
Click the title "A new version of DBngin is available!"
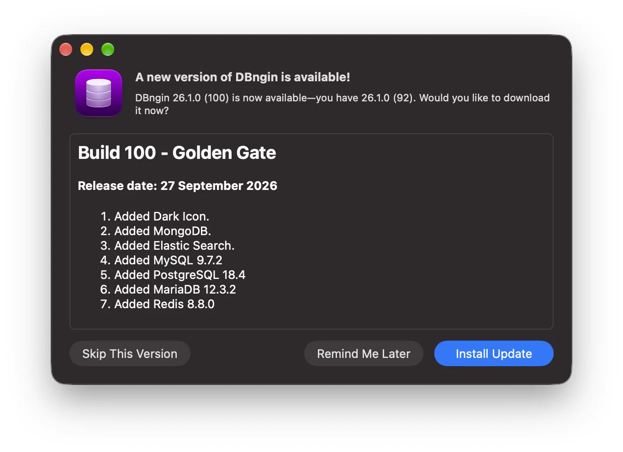point(243,77)
